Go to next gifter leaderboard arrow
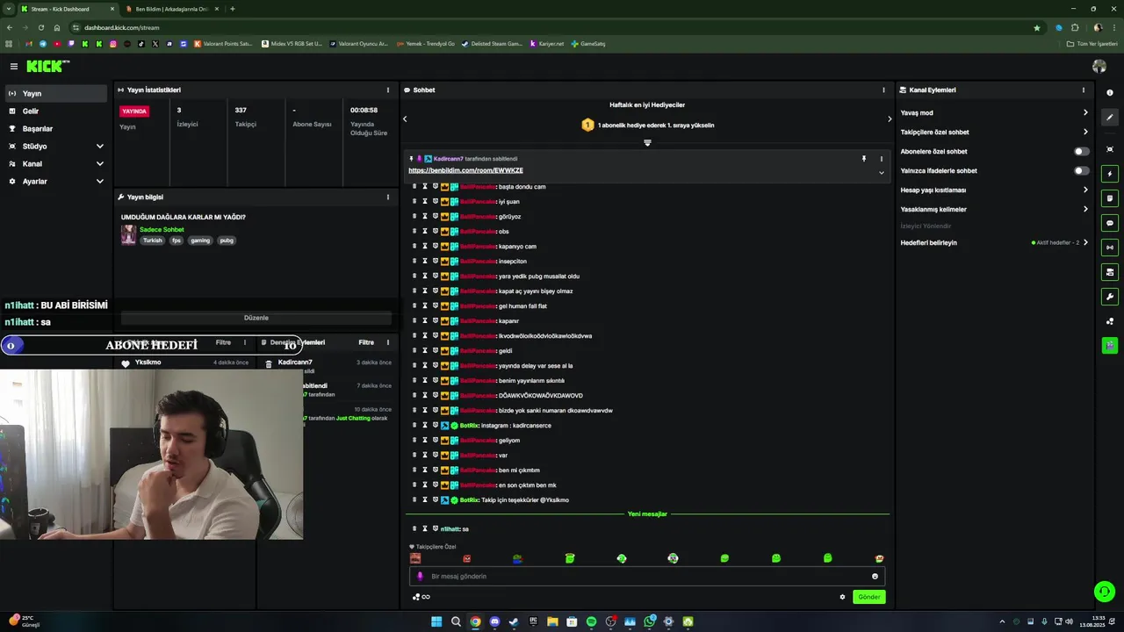This screenshot has height=632, width=1124. (x=889, y=118)
